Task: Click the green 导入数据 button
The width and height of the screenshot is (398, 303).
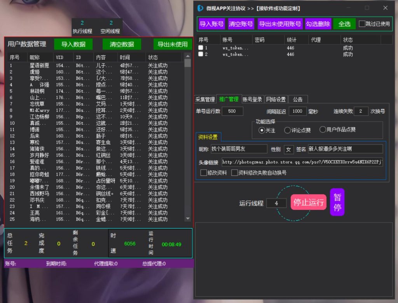Action: [73, 44]
